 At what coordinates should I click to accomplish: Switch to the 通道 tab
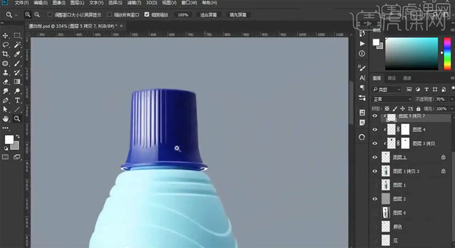[407, 78]
